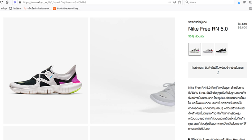Viewport: 252px width, 140px height.
Task: Open tracking protection shield icon
Action: click(x=15, y=2)
